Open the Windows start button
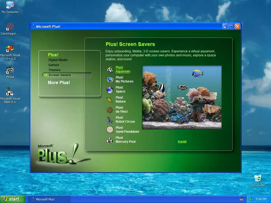This screenshot has width=271, height=203. 13,199
